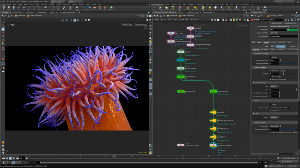
Task: Collapse the Sample Filtering section
Action: pyautogui.click(x=254, y=83)
